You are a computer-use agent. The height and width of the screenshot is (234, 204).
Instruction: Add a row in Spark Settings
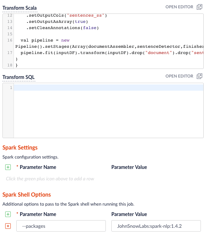(x=8, y=167)
